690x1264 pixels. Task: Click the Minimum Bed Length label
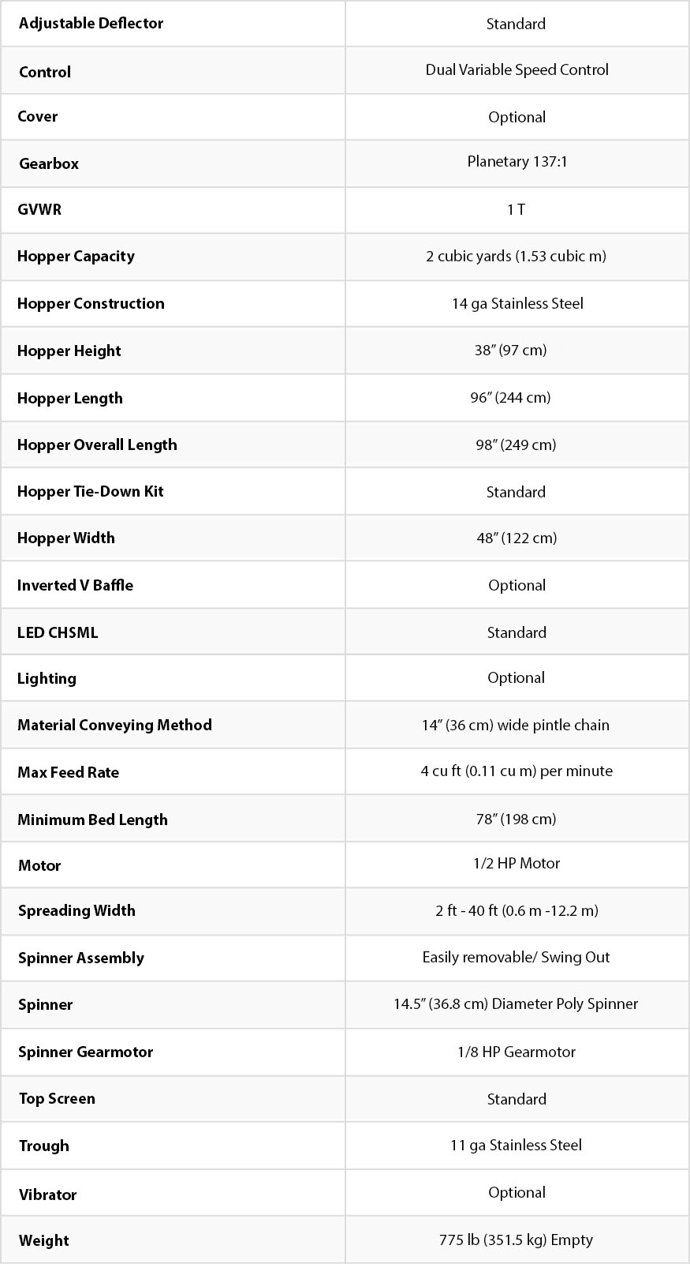(92, 820)
